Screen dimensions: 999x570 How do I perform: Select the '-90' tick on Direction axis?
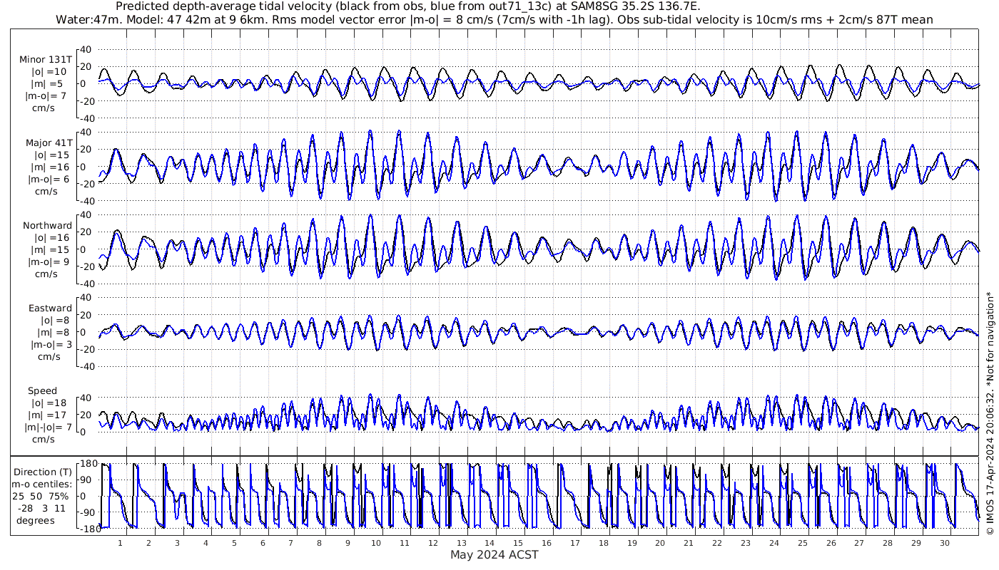coord(88,513)
